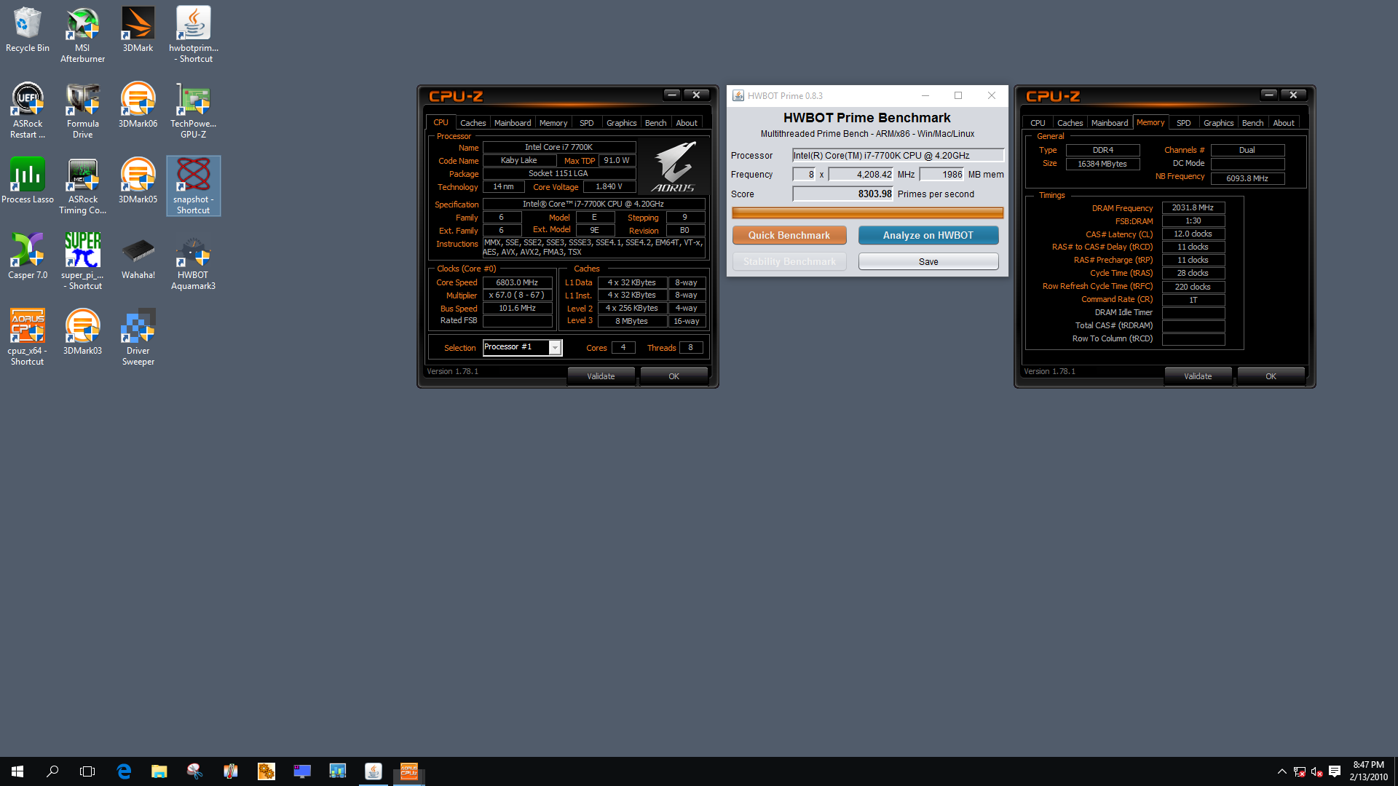Start the Quick Benchmark in HWBOT Prime
1398x786 pixels.
(x=789, y=235)
